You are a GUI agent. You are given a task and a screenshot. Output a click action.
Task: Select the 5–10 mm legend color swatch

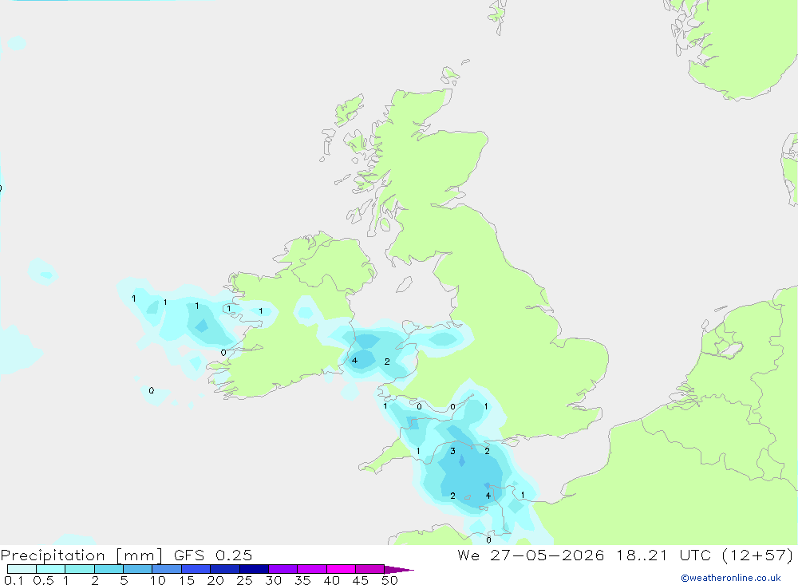click(138, 569)
